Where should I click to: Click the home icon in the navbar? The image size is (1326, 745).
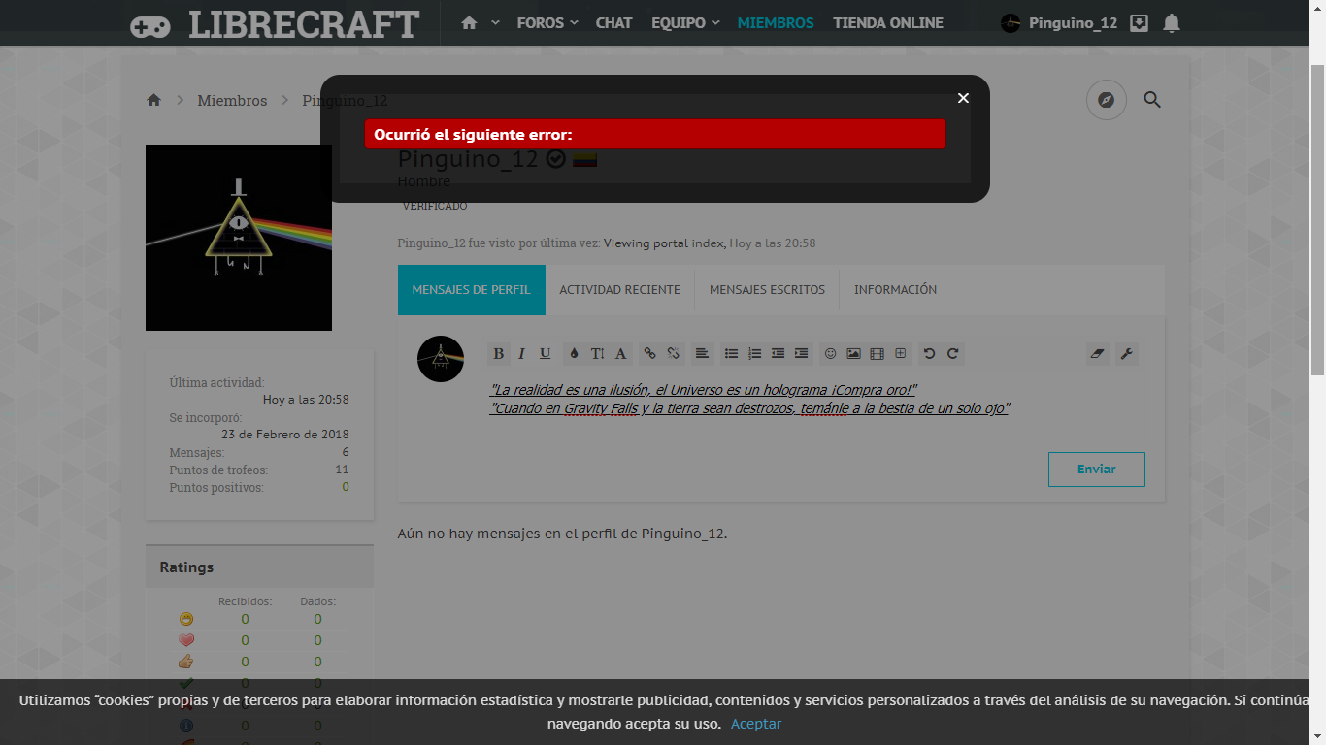[x=469, y=22]
